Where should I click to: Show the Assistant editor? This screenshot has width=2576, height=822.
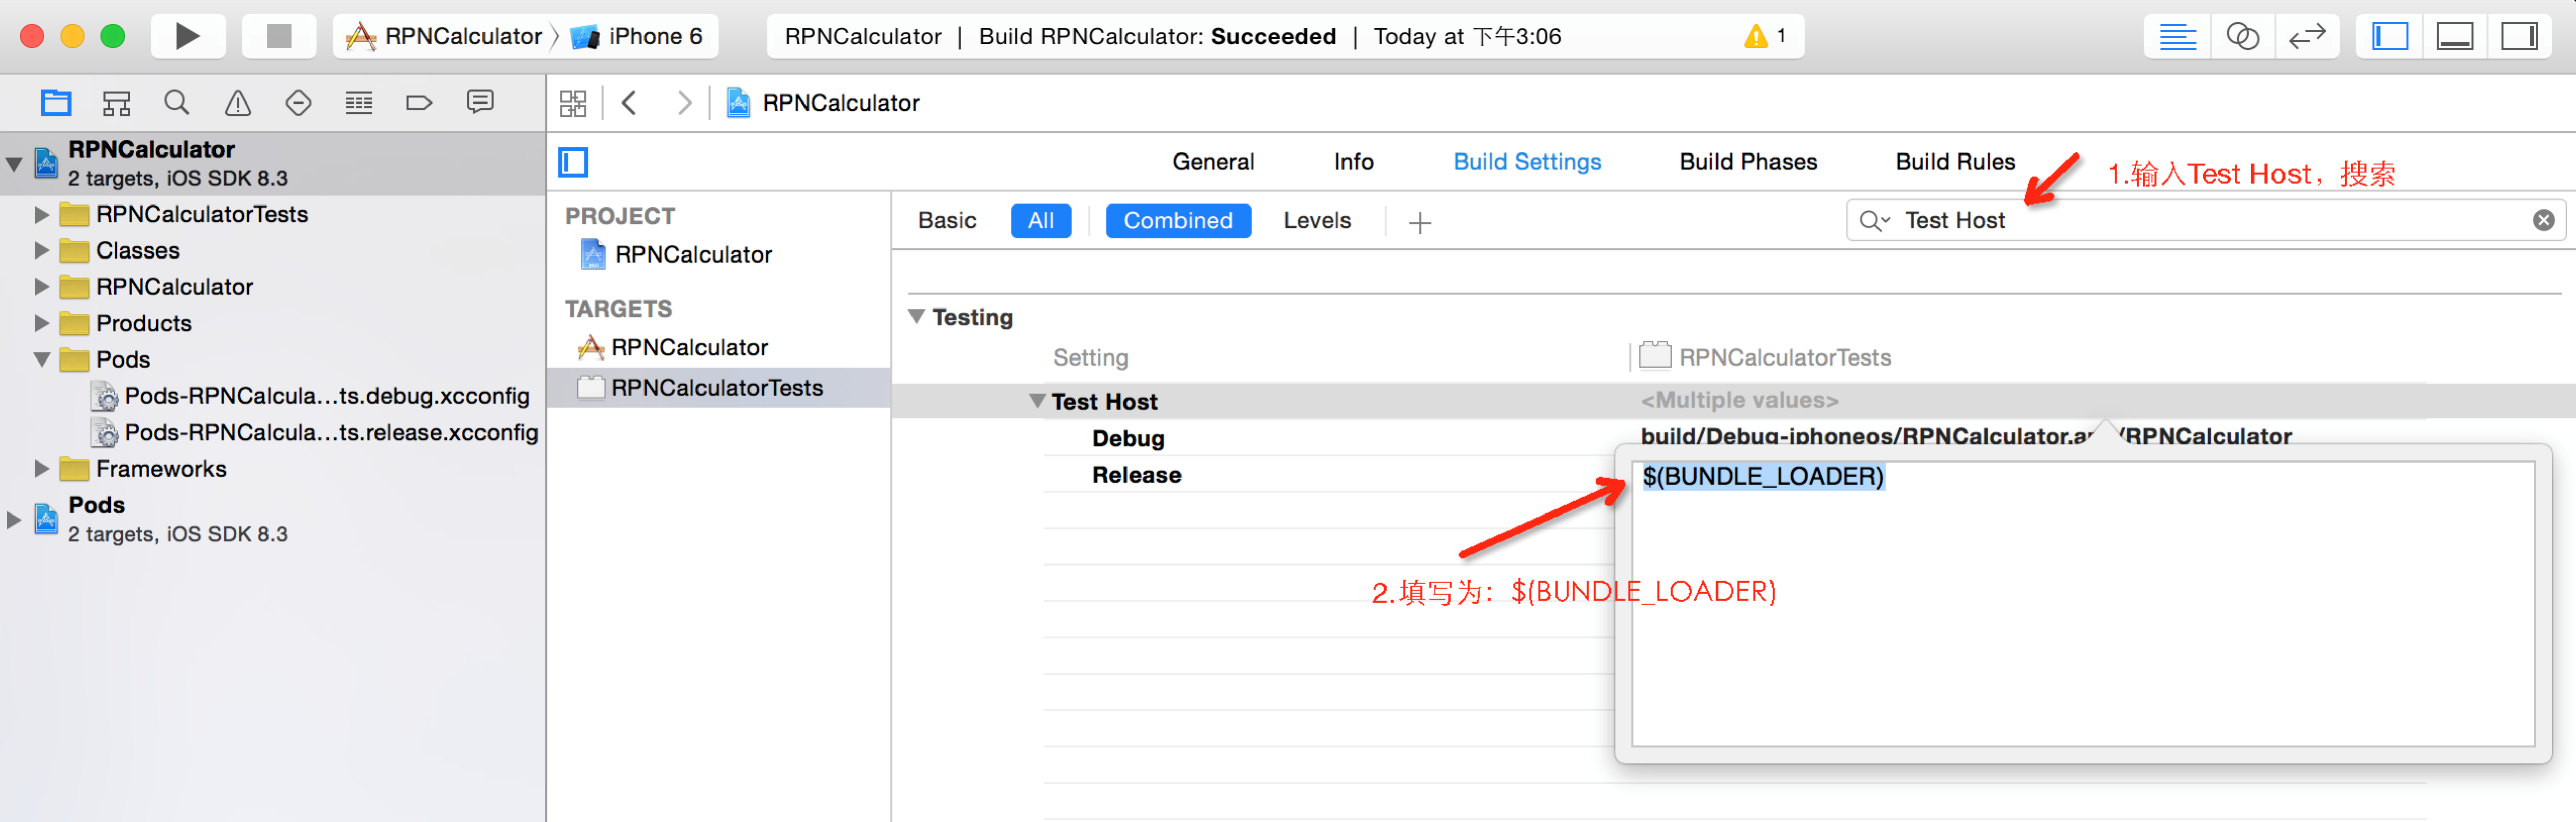[2242, 37]
